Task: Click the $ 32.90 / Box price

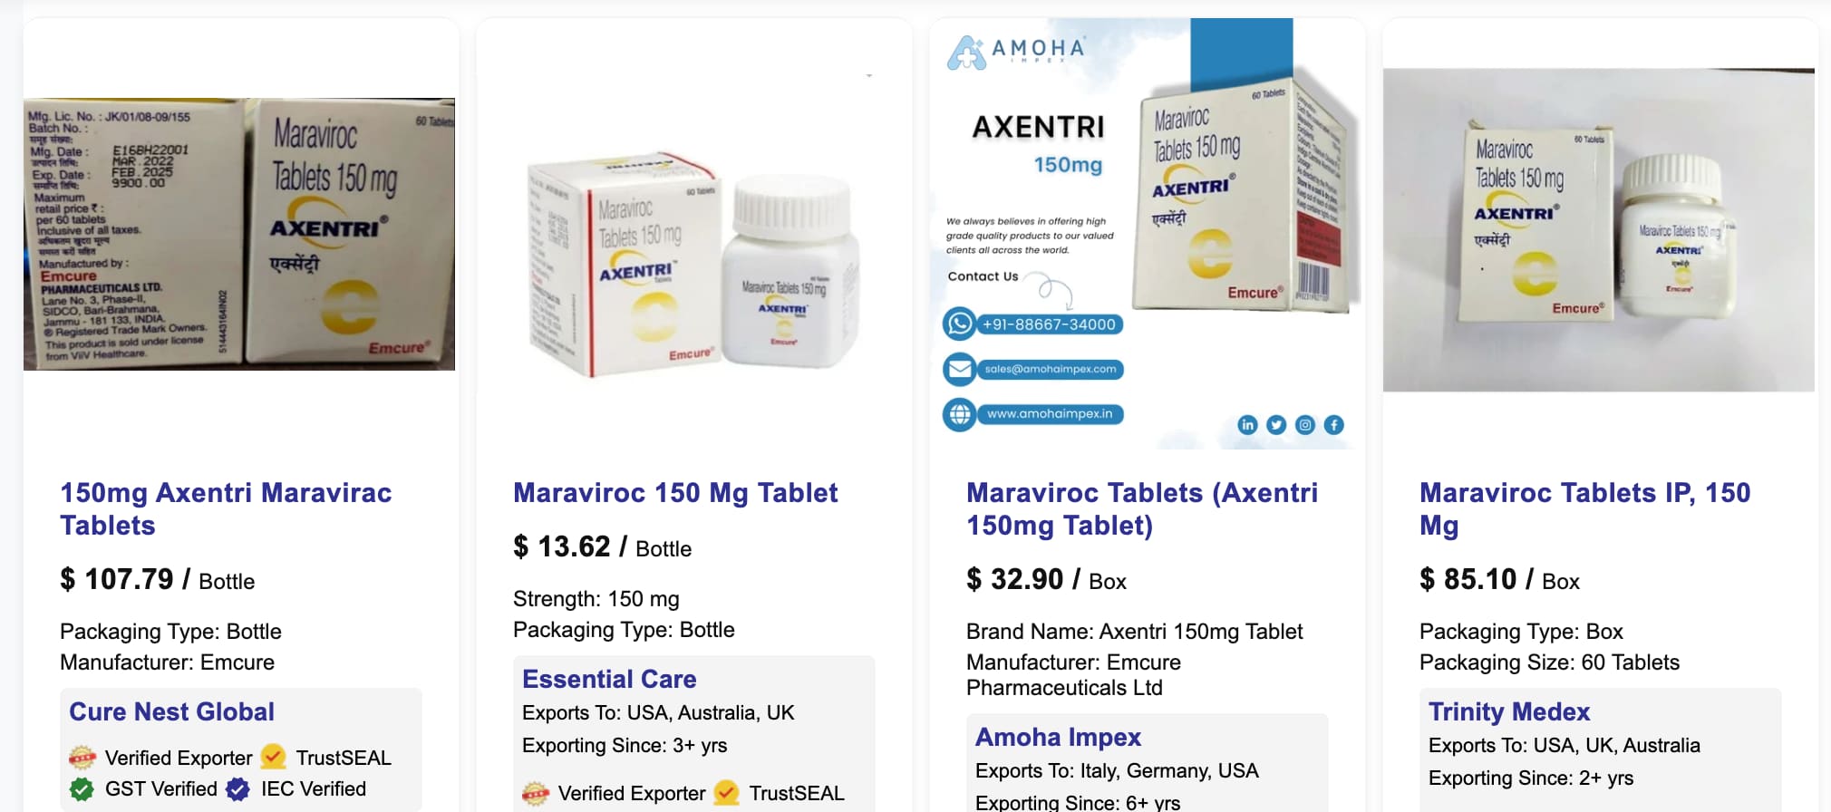Action: click(1046, 579)
